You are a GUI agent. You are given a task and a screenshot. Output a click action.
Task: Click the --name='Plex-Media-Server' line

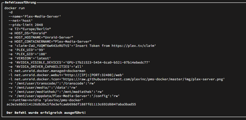click(x=35, y=16)
